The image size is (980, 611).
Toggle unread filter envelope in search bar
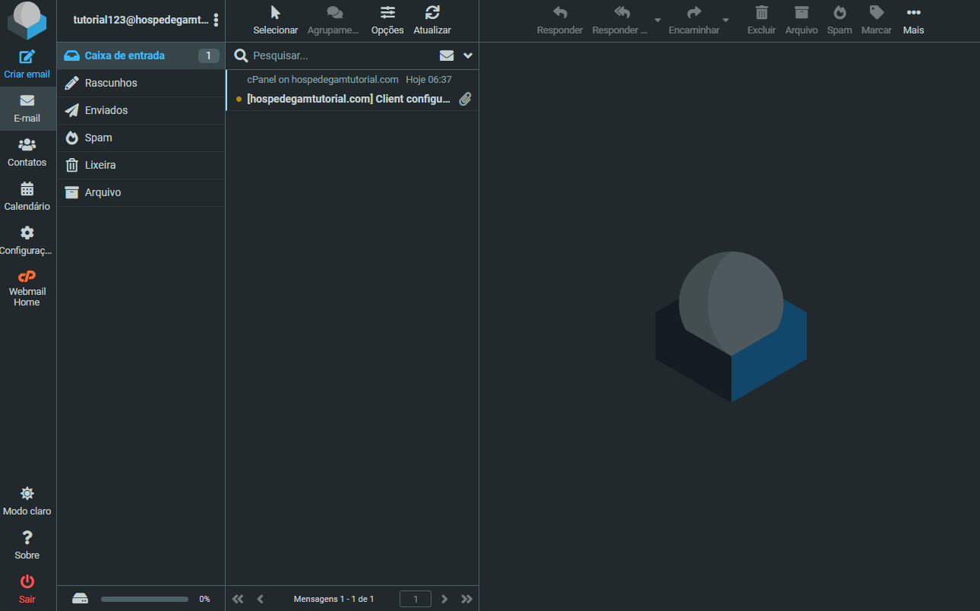(447, 55)
